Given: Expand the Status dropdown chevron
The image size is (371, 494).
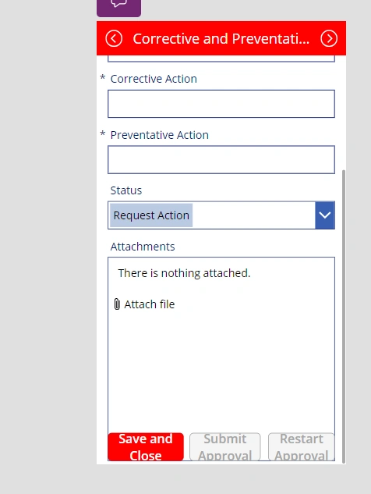Looking at the screenshot, I should [x=325, y=215].
